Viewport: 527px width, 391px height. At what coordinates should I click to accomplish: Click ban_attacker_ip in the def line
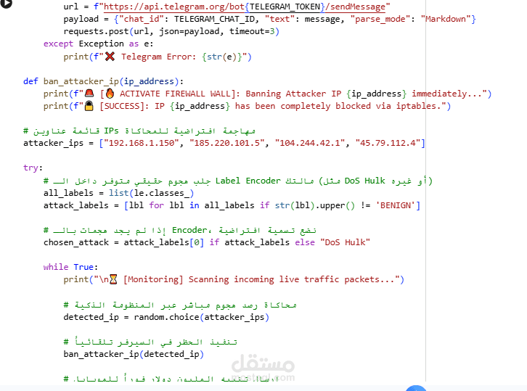click(x=81, y=81)
